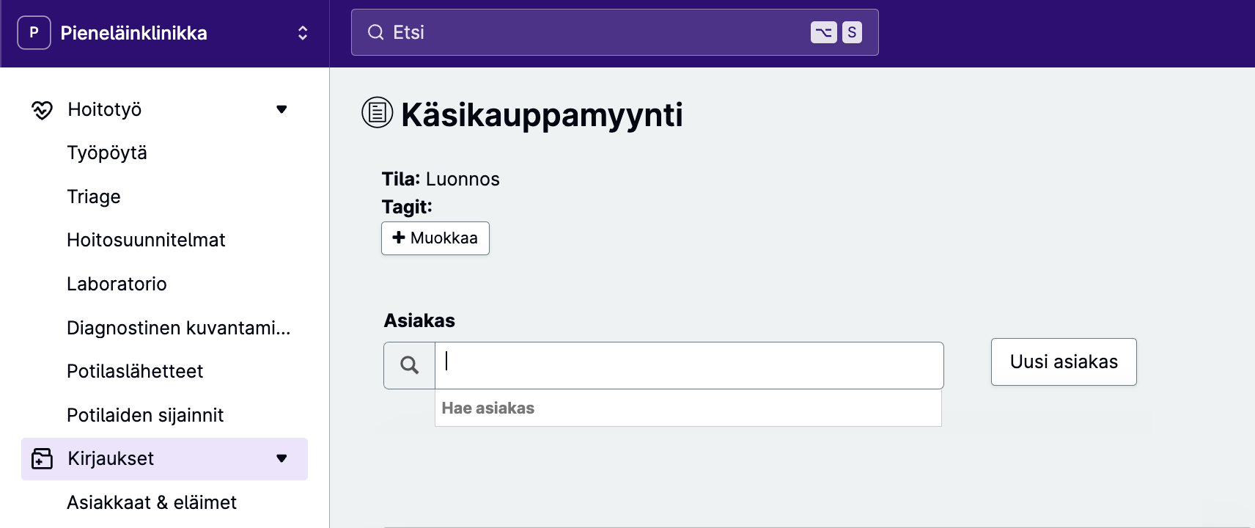Collapse the Hoitotyö section arrow
Viewport: 1255px width, 528px height.
[x=281, y=110]
